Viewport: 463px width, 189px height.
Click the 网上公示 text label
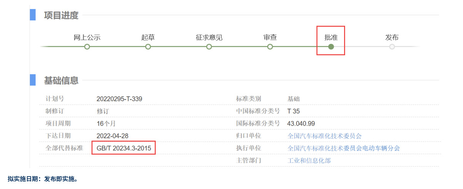click(87, 37)
